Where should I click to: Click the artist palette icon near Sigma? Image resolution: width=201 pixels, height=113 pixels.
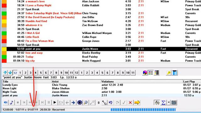pyautogui.click(x=157, y=103)
